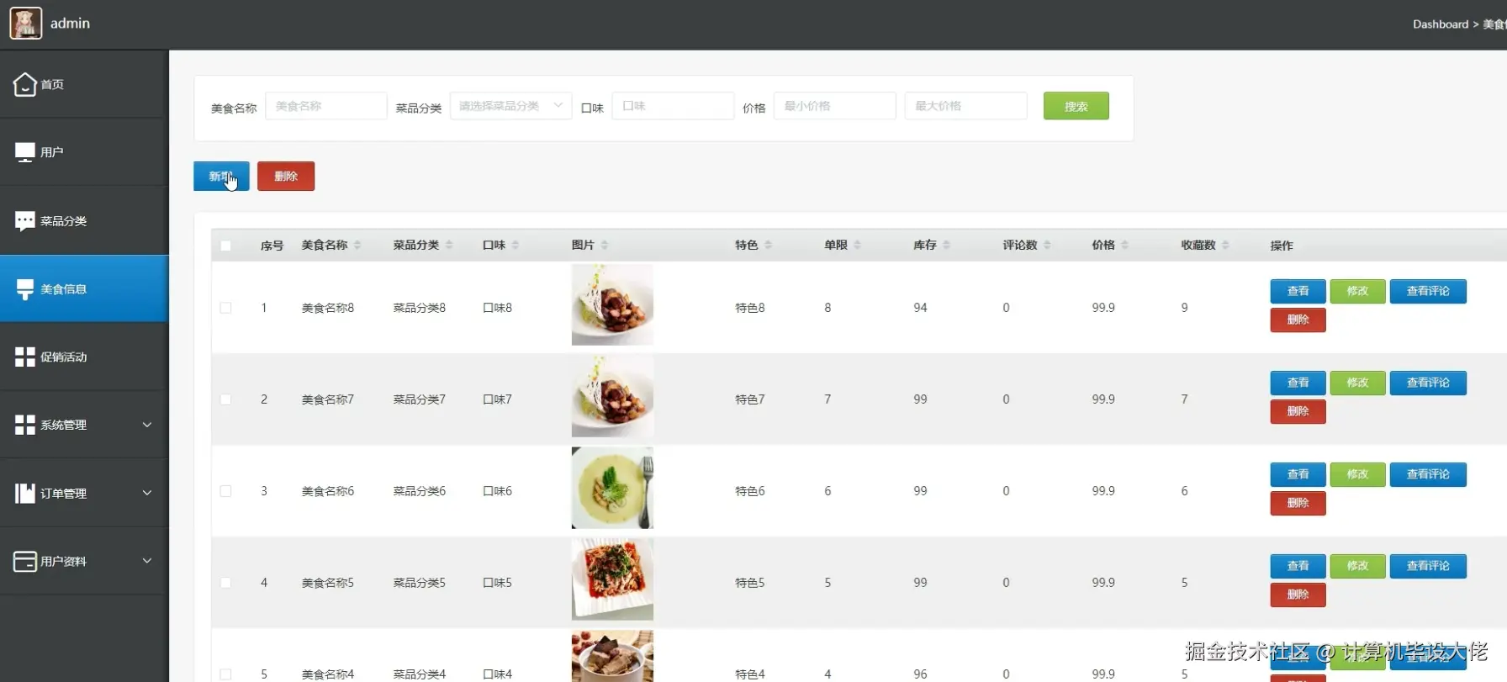Check the row checkbox for 美食名称8
Screen dimensions: 1507x682
(x=225, y=308)
